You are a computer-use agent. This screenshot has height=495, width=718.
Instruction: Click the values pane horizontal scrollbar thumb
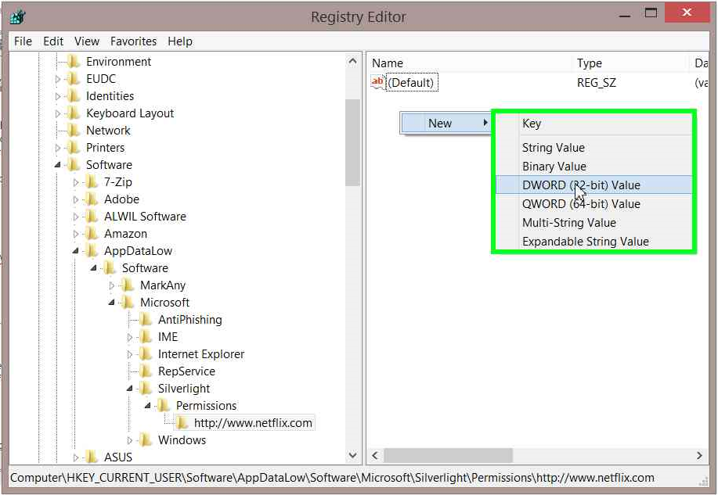pos(449,456)
